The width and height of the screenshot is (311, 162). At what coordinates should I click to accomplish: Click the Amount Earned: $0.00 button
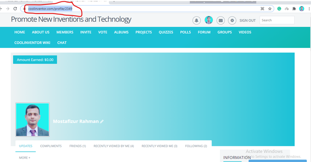pos(35,60)
